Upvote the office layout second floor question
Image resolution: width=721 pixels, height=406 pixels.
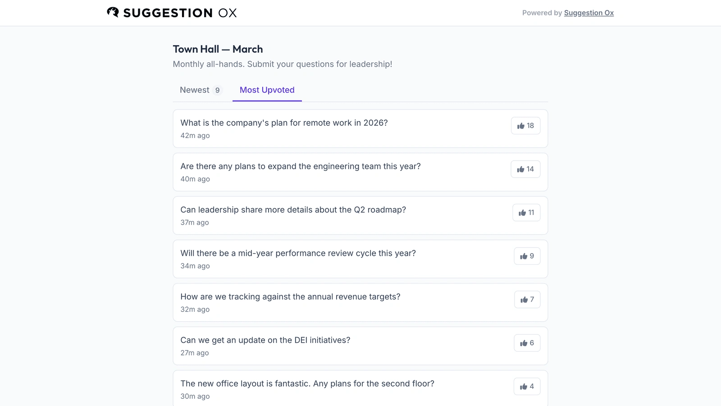coord(527,387)
